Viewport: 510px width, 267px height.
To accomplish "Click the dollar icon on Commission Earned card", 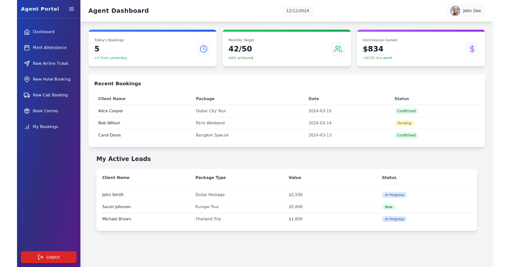I will coord(472,49).
